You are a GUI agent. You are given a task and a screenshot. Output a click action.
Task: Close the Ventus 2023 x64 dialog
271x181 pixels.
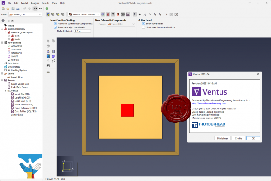(258, 74)
